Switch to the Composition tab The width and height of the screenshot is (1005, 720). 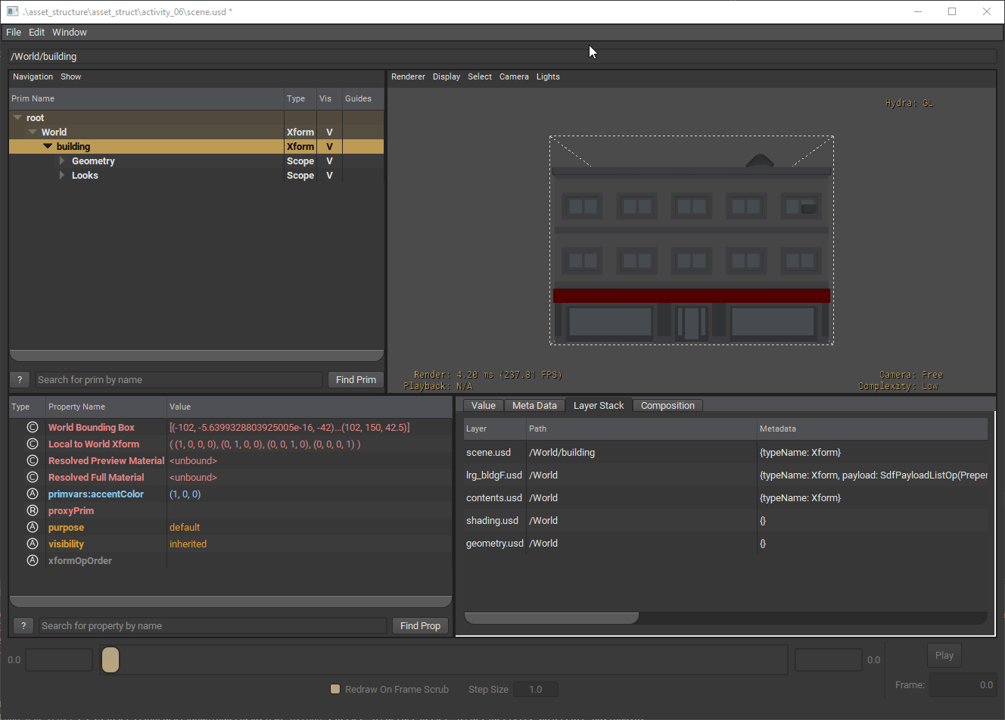(x=667, y=406)
